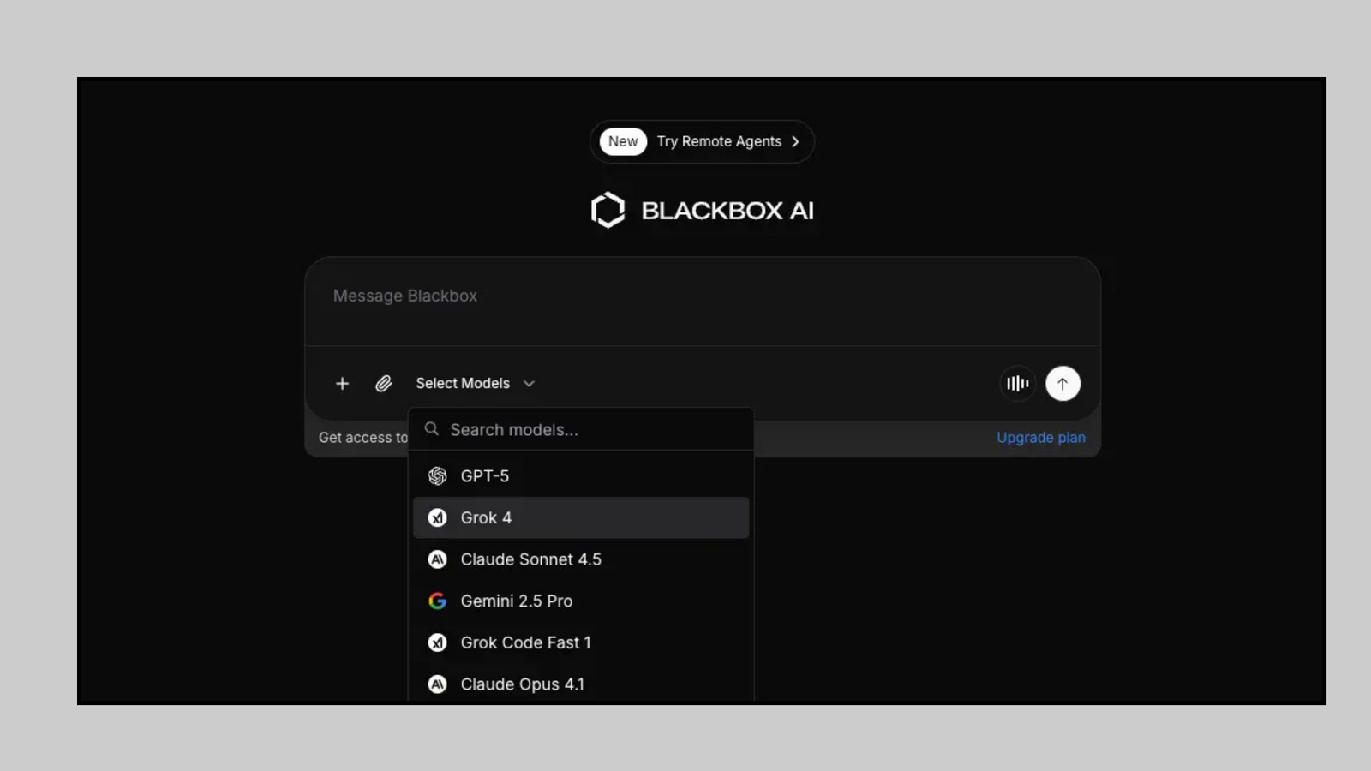Open the attachment paperclip icon
Viewport: 1371px width, 771px height.
tap(384, 383)
